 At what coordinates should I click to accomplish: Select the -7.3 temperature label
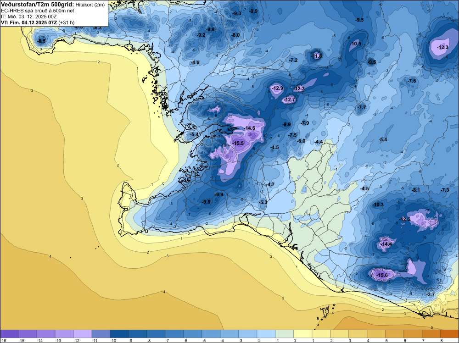(x=445, y=190)
